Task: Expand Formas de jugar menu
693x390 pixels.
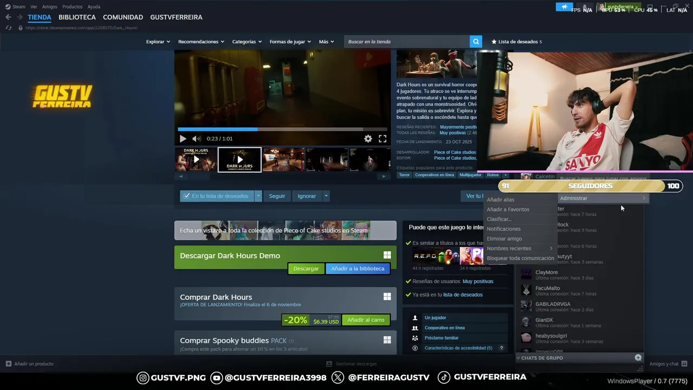Action: coord(290,42)
